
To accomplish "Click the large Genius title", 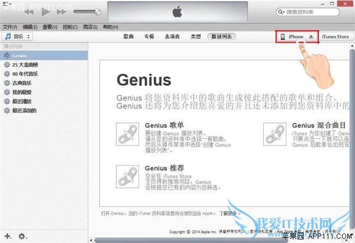I will [144, 80].
